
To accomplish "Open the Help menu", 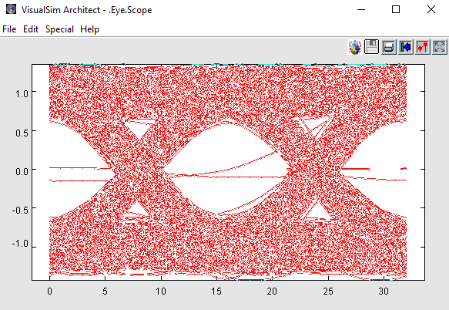I will point(89,29).
